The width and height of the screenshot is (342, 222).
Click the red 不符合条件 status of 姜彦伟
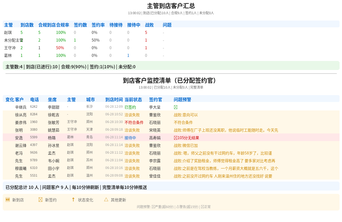coord(134,122)
